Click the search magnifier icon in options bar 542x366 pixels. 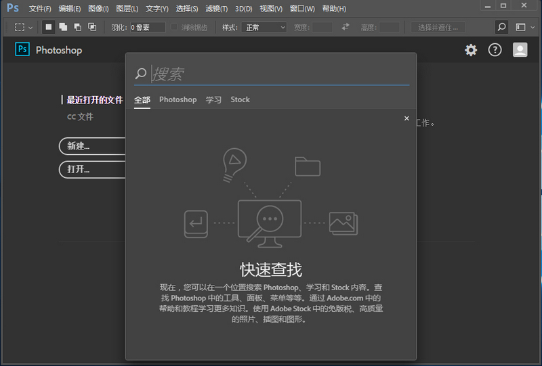501,27
